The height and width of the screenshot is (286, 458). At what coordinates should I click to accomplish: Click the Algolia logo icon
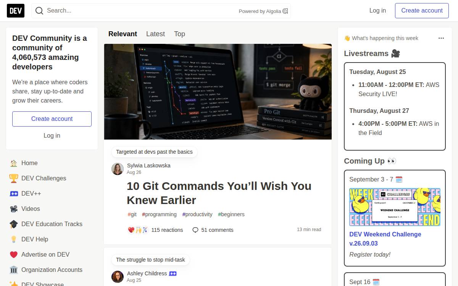point(285,11)
